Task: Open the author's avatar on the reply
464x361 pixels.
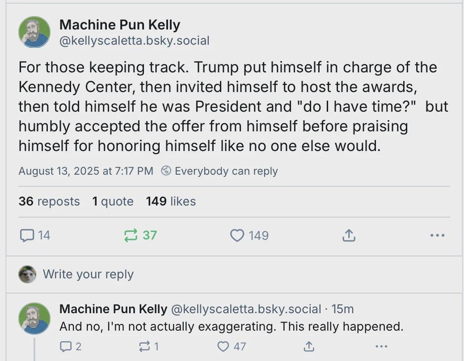Action: [34, 318]
